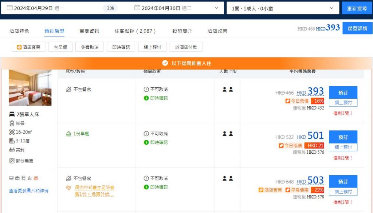Click the orange package tag icon
Screen dimensions: 373x213
click(68, 188)
